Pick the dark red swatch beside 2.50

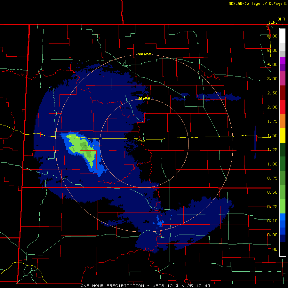point(283,93)
